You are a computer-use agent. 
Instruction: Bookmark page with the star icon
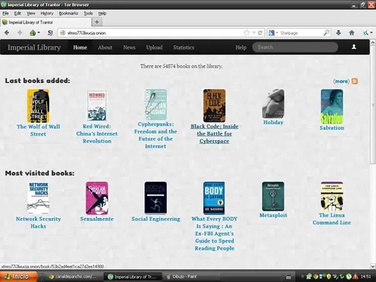(x=246, y=33)
